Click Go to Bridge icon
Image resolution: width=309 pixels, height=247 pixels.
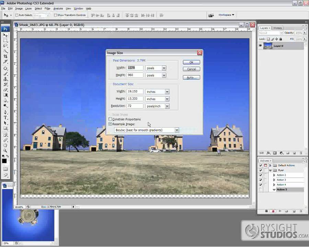pos(211,15)
